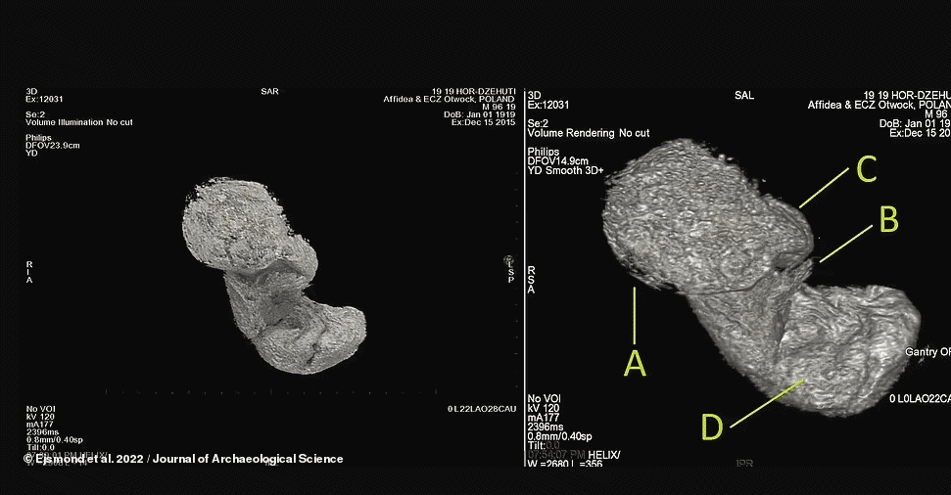Select the yellow annotation label C
Image resolution: width=951 pixels, height=495 pixels.
point(865,168)
